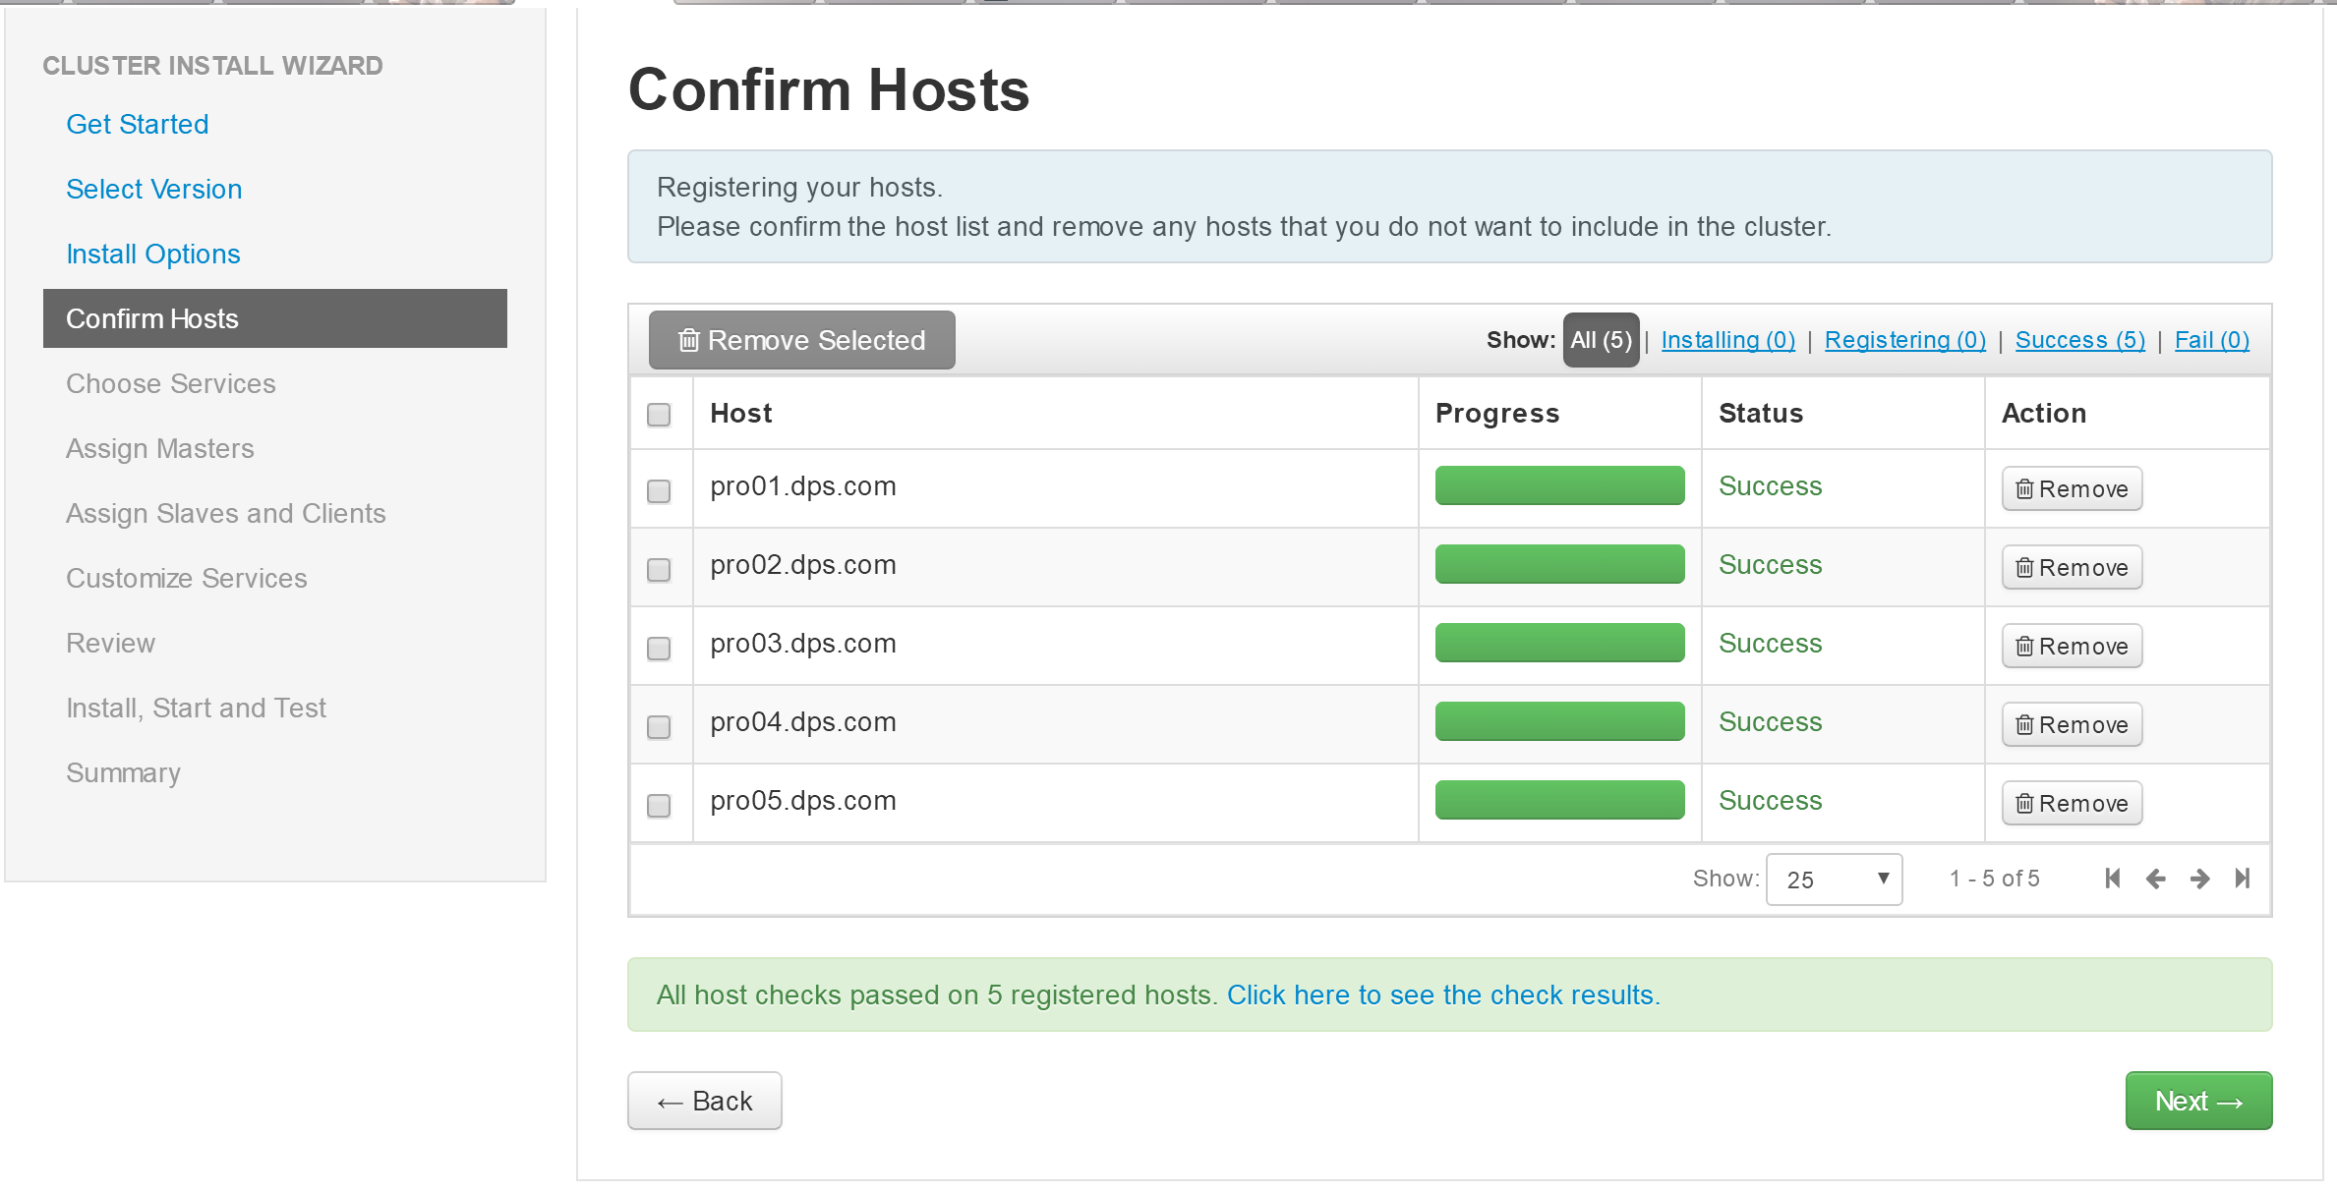
Task: Check the select-all hosts checkbox
Action: [x=659, y=415]
